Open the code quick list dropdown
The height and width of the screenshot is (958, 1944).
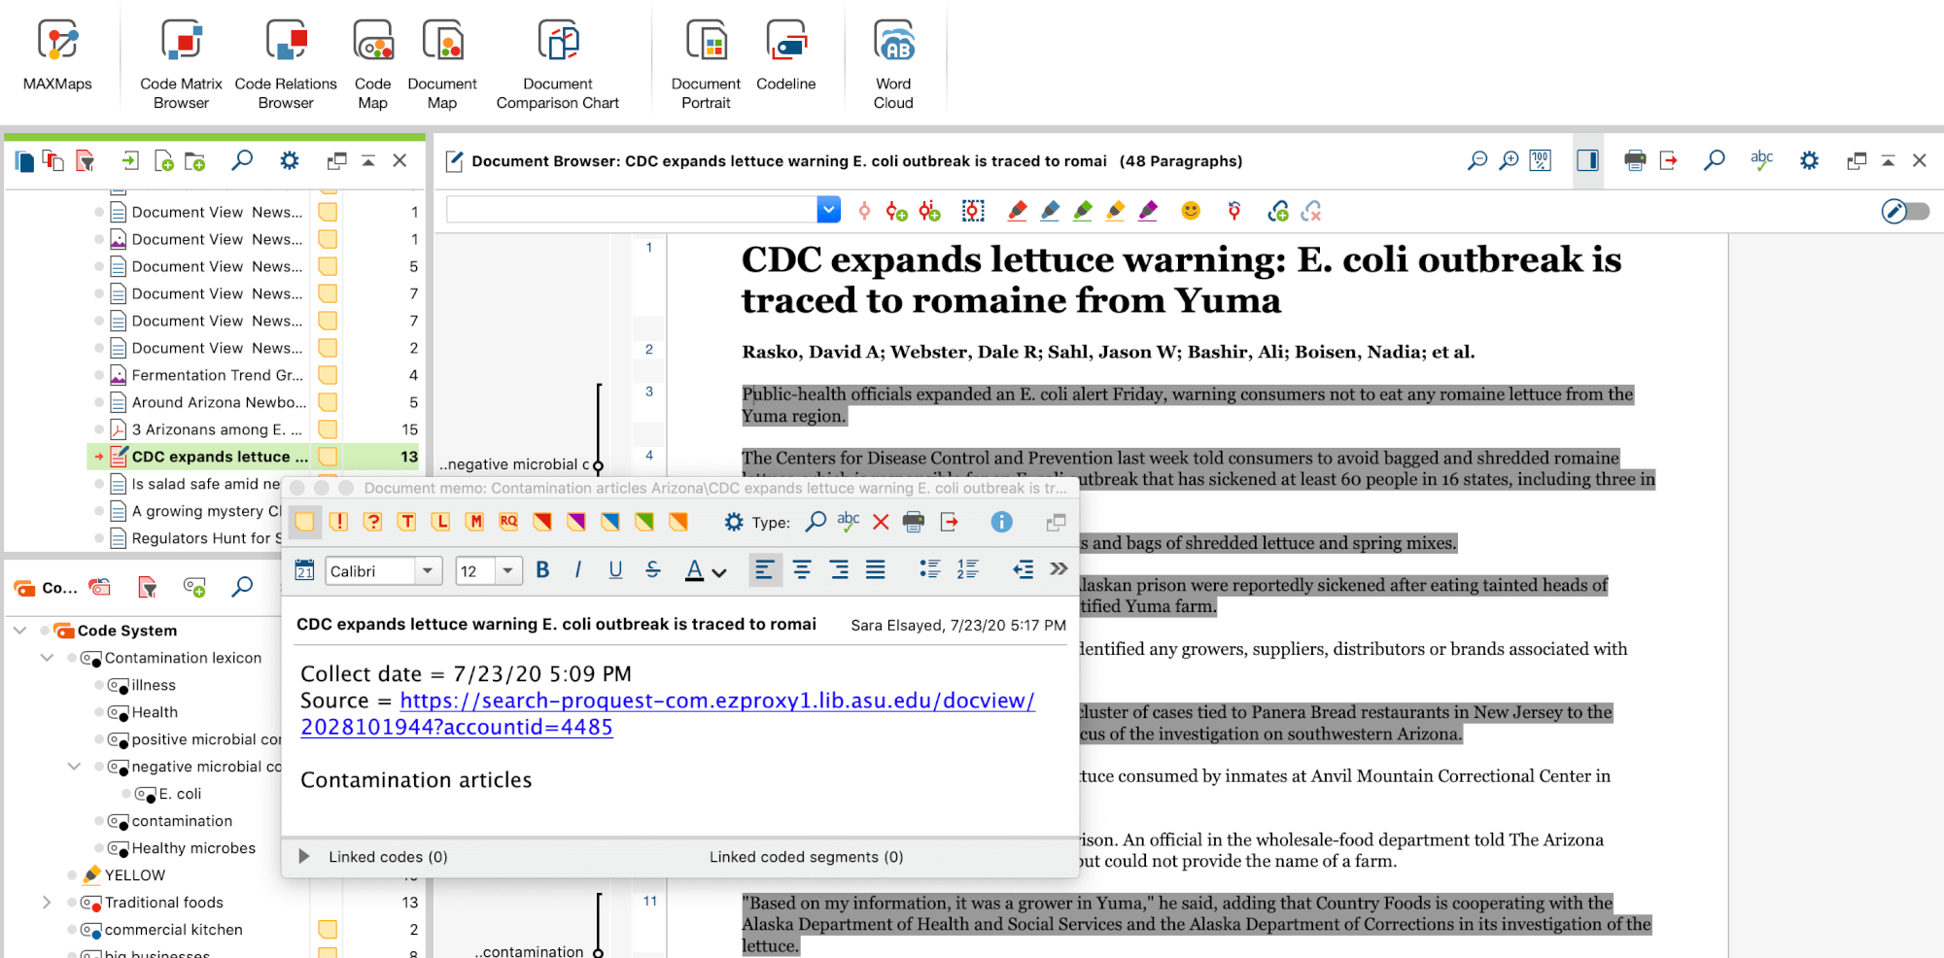828,209
